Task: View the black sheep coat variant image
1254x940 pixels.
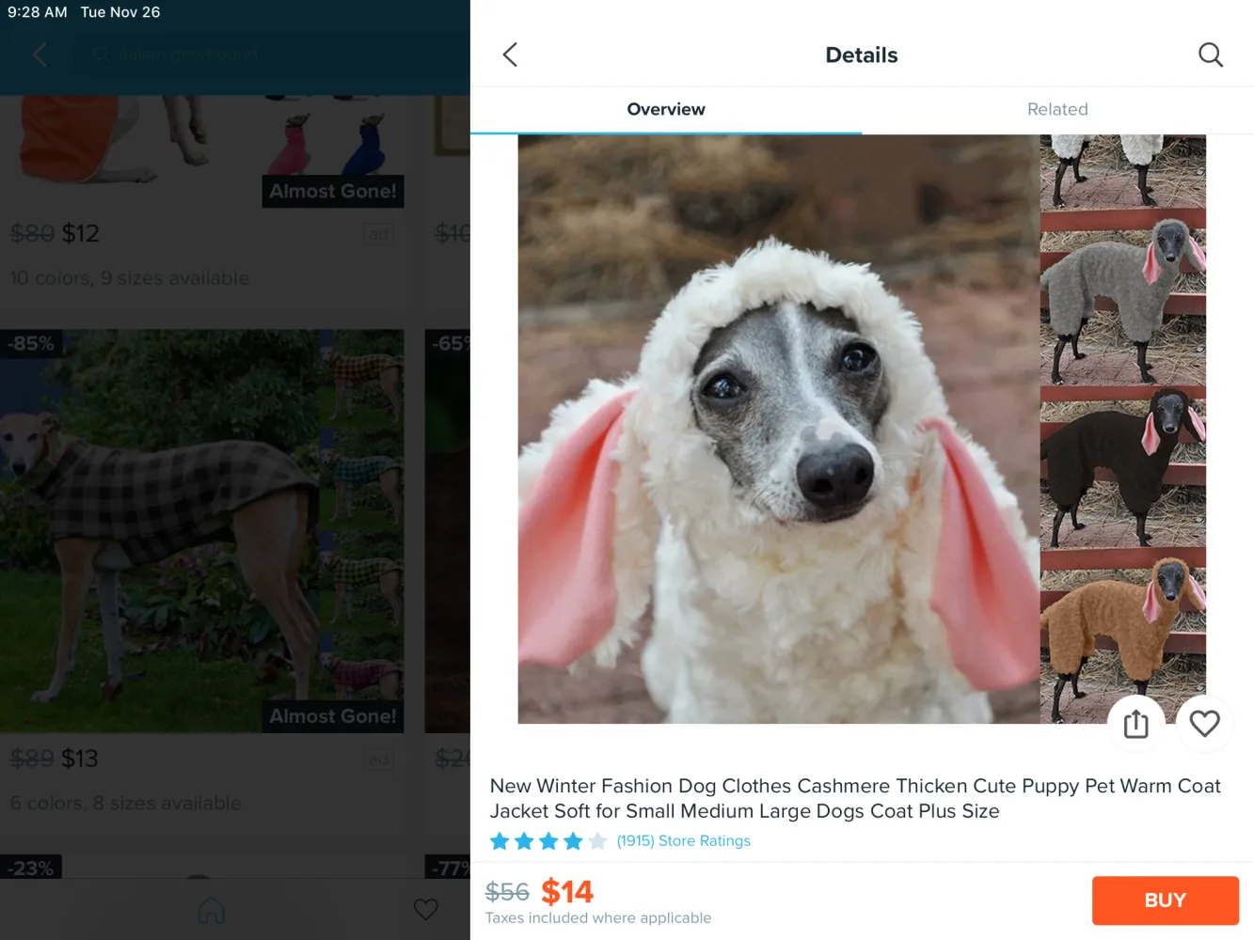Action: coord(1123,470)
